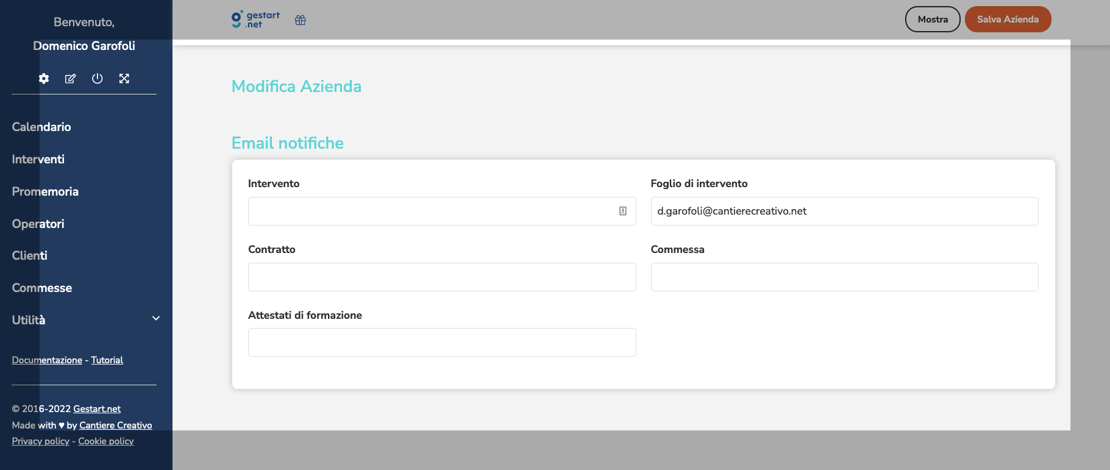Viewport: 1110px width, 470px height.
Task: Open the Utilità menu item
Action: coord(29,320)
